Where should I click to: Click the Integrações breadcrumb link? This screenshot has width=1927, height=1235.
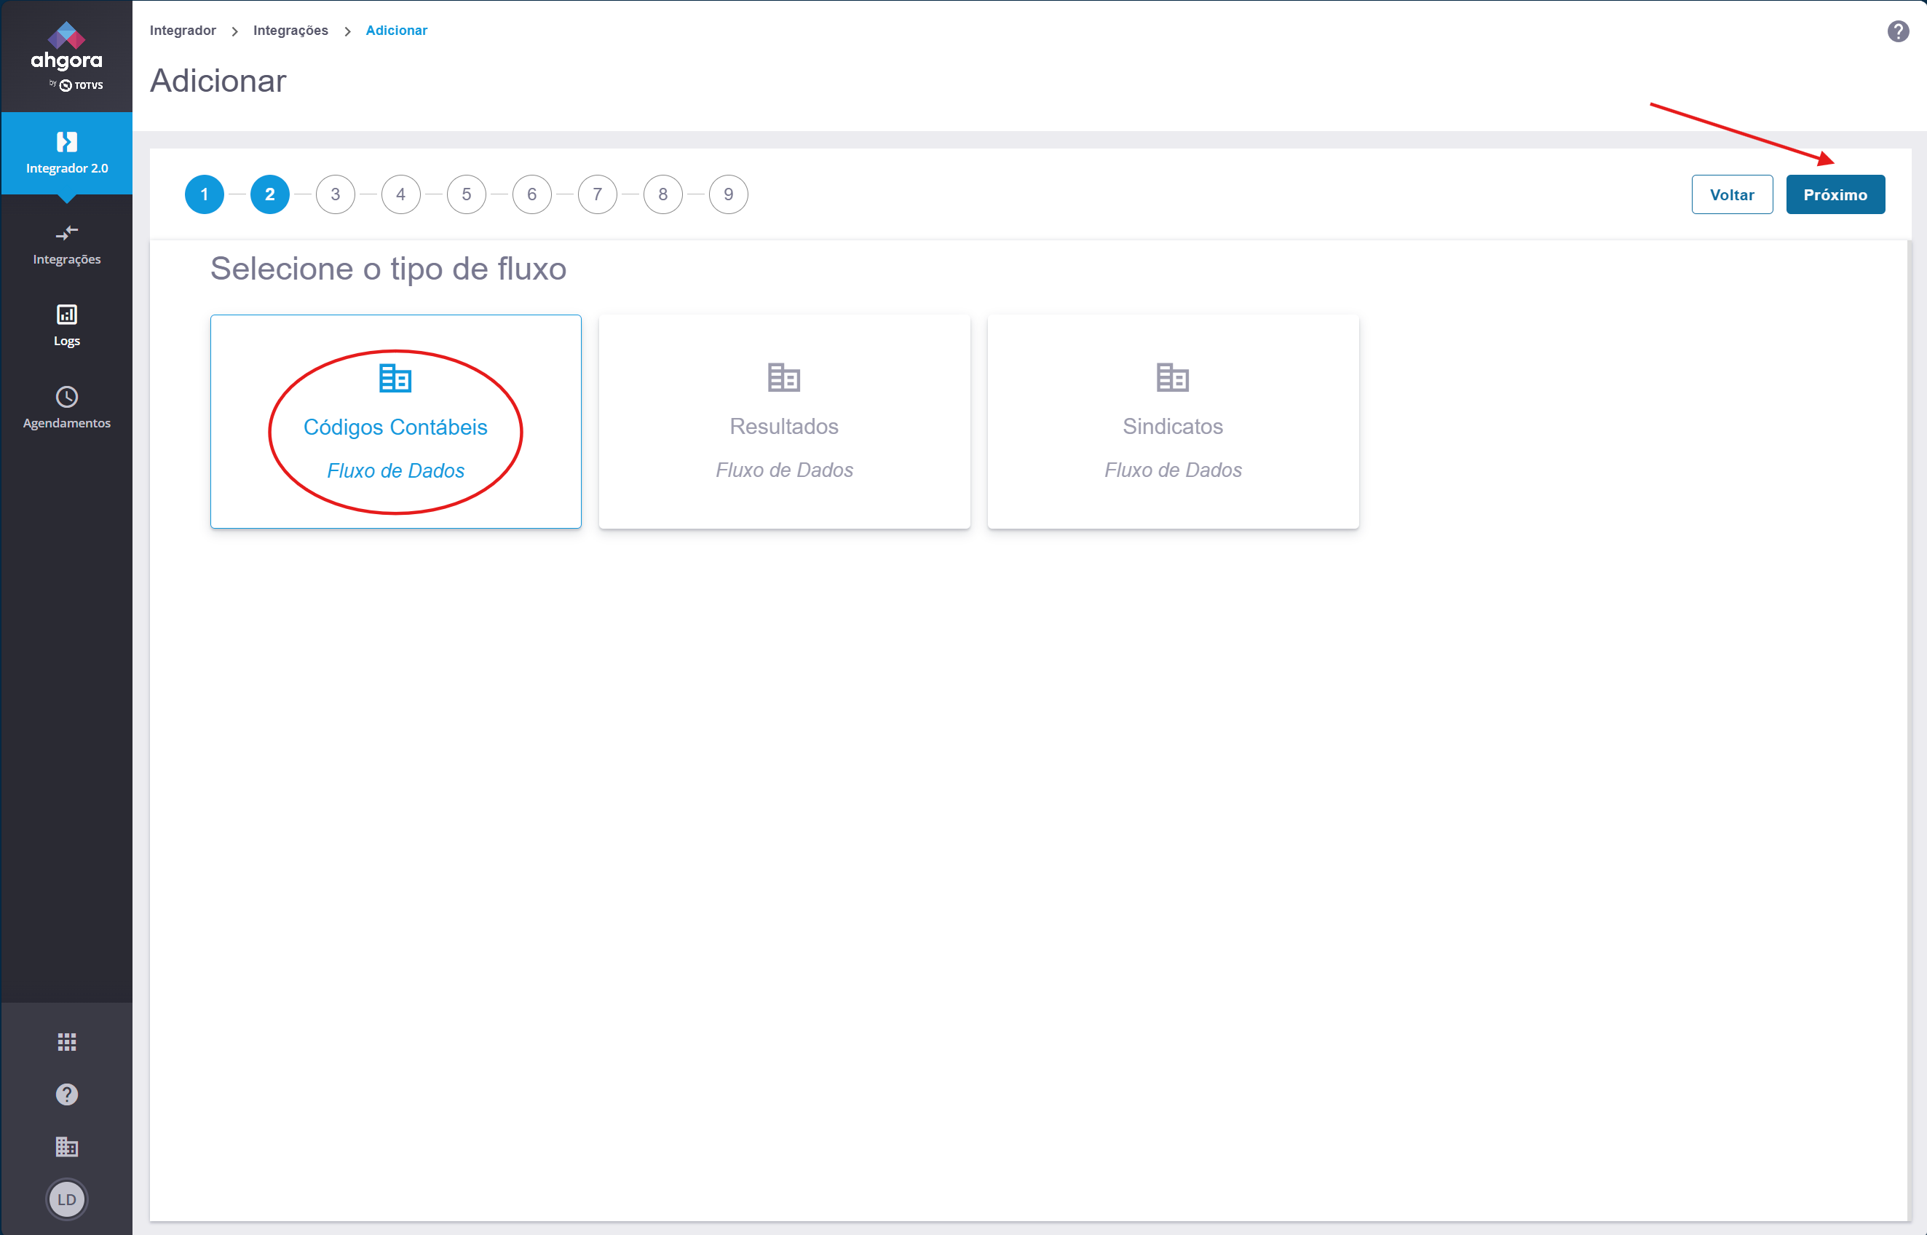click(290, 31)
